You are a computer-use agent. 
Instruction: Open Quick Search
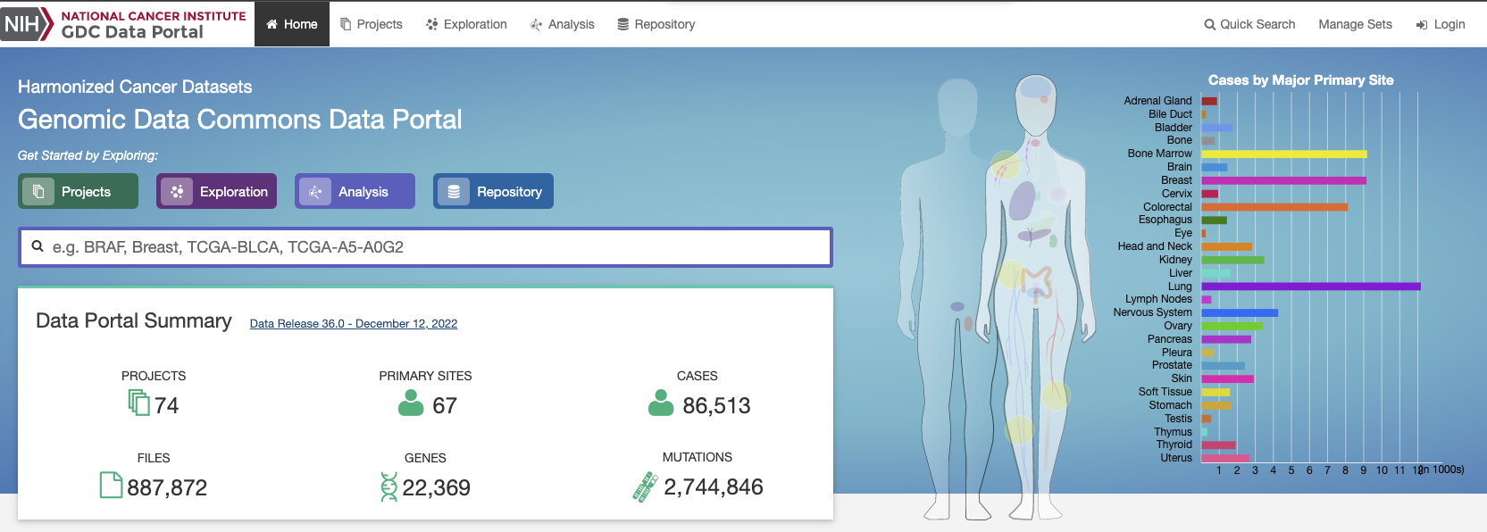1249,24
